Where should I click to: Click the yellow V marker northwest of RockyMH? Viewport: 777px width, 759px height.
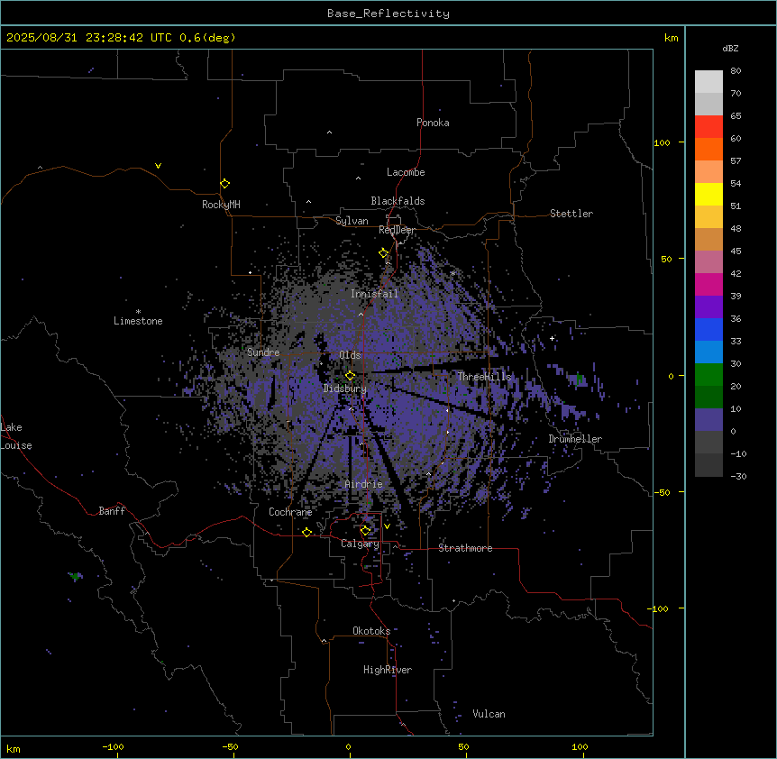158,166
